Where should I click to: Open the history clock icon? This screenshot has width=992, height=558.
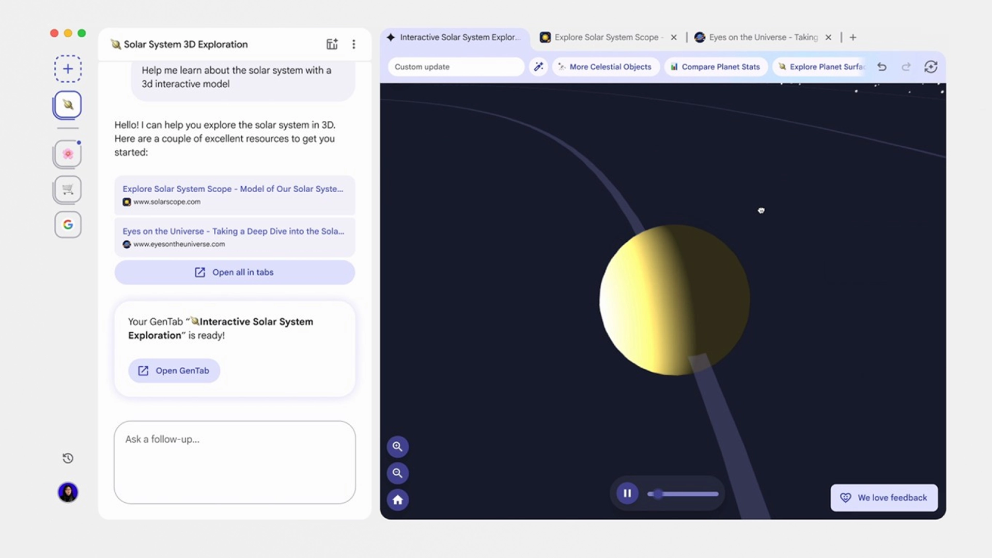click(68, 458)
